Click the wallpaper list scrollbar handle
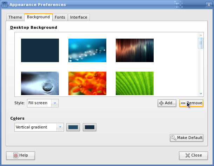Image resolution: width=214 pixels, height=166 pixels. (201, 43)
